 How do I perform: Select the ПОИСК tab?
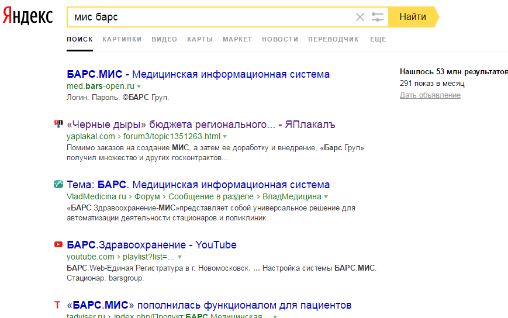pyautogui.click(x=80, y=39)
